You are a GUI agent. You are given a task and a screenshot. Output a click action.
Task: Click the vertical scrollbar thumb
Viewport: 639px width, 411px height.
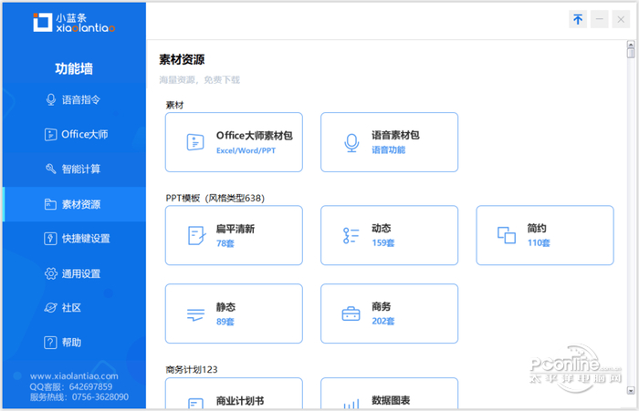coord(631,53)
